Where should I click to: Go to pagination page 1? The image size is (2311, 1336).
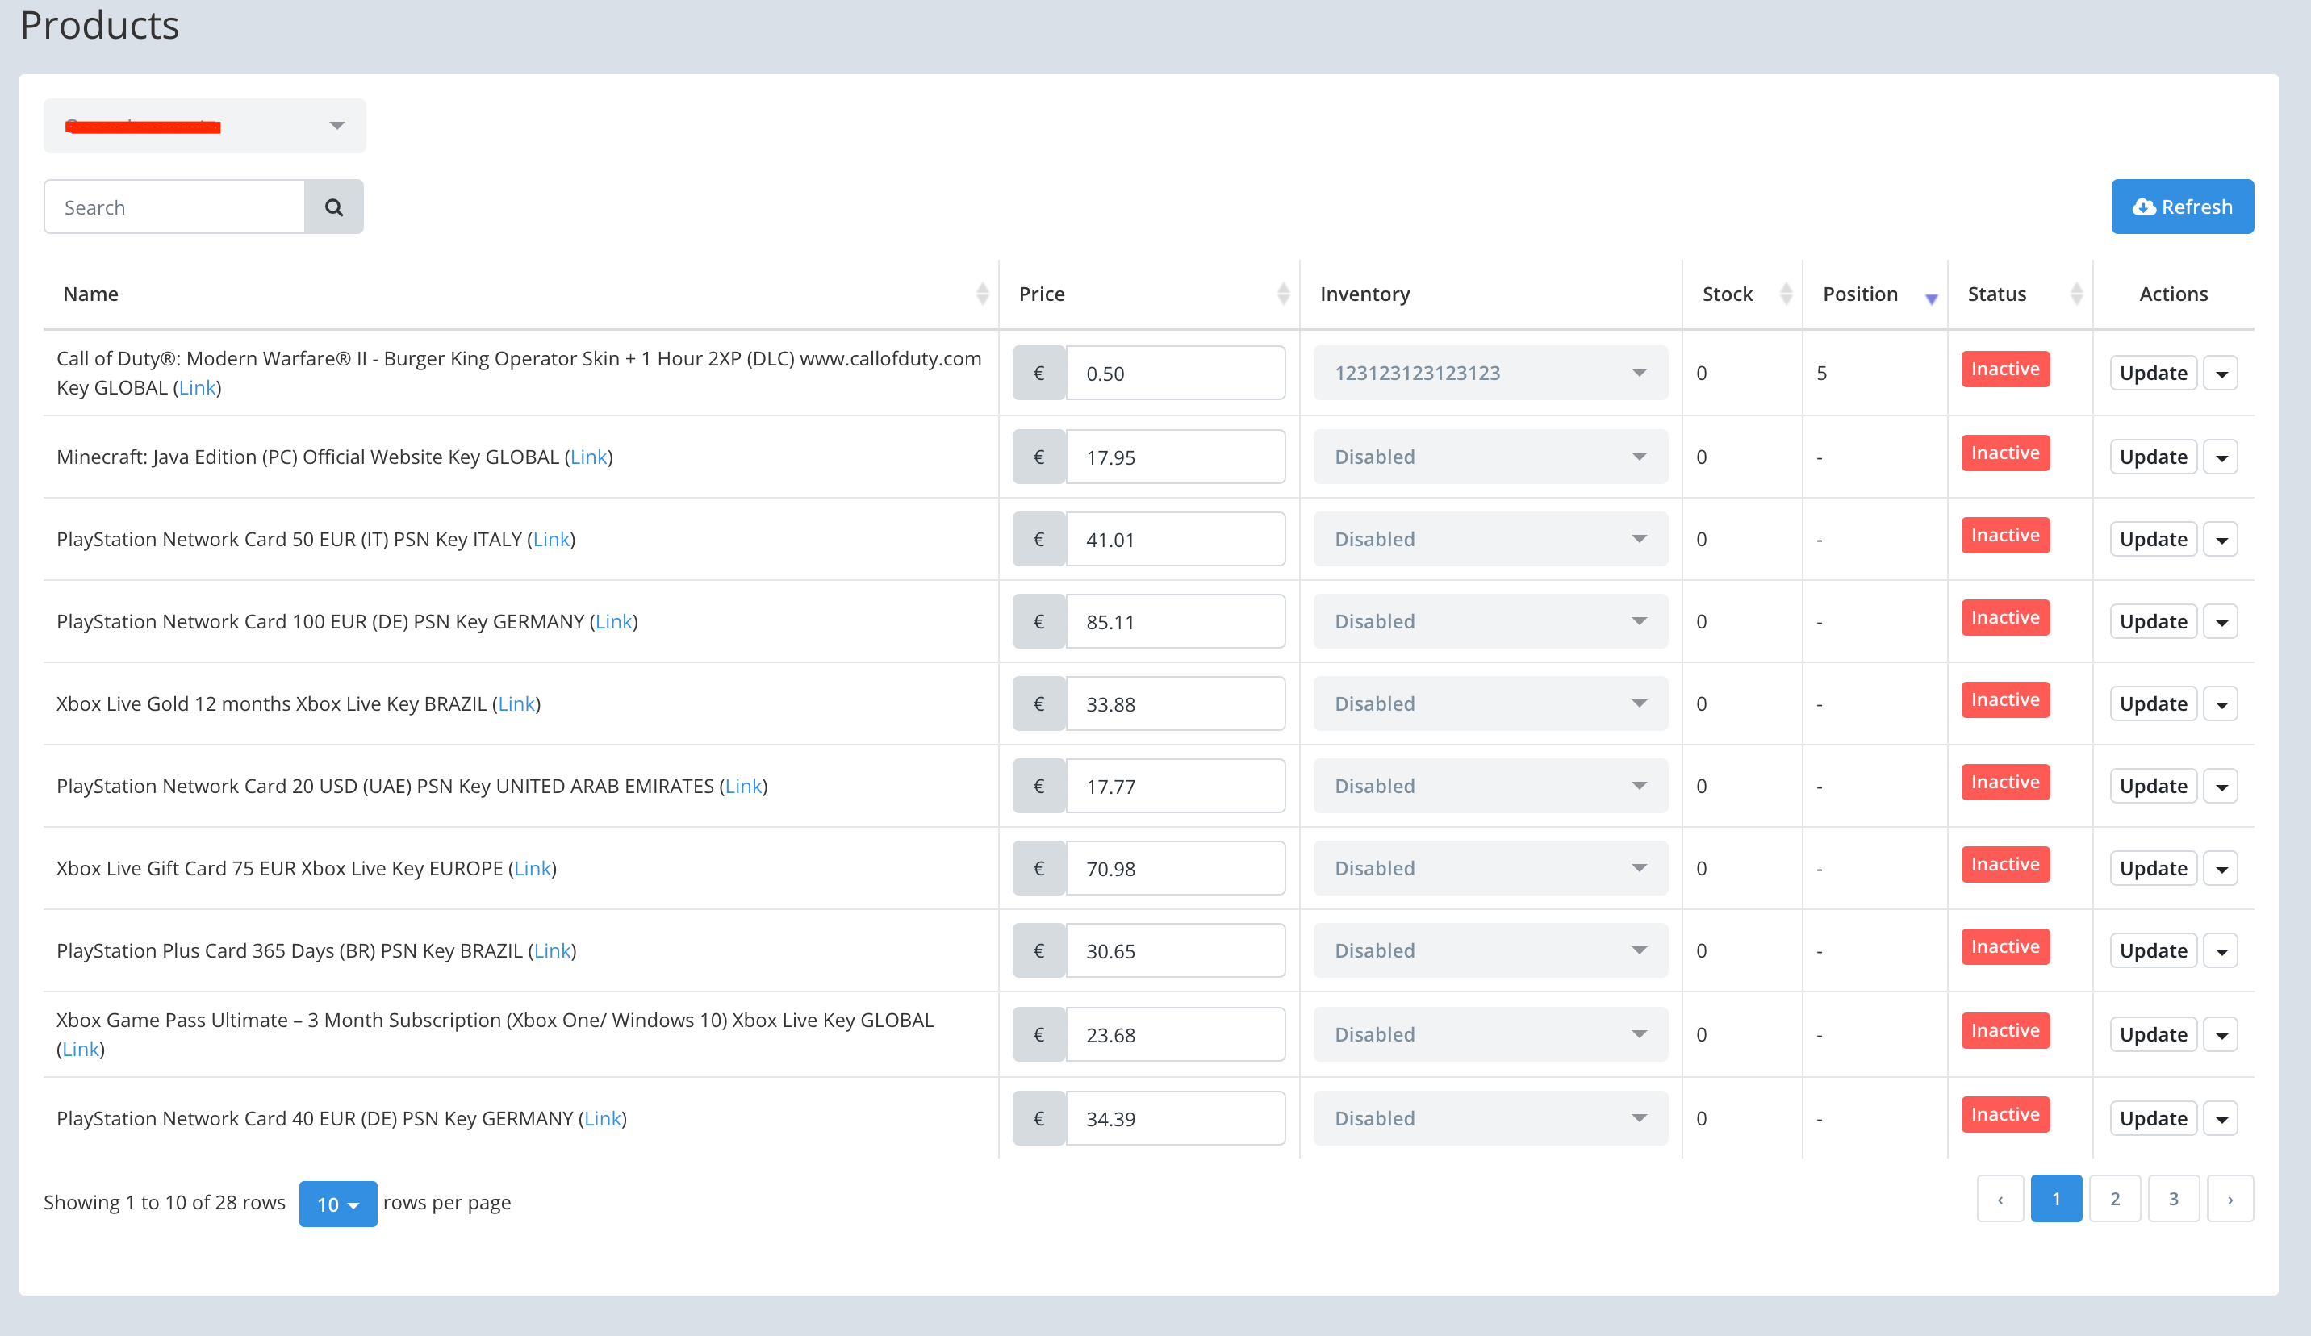point(2056,1199)
